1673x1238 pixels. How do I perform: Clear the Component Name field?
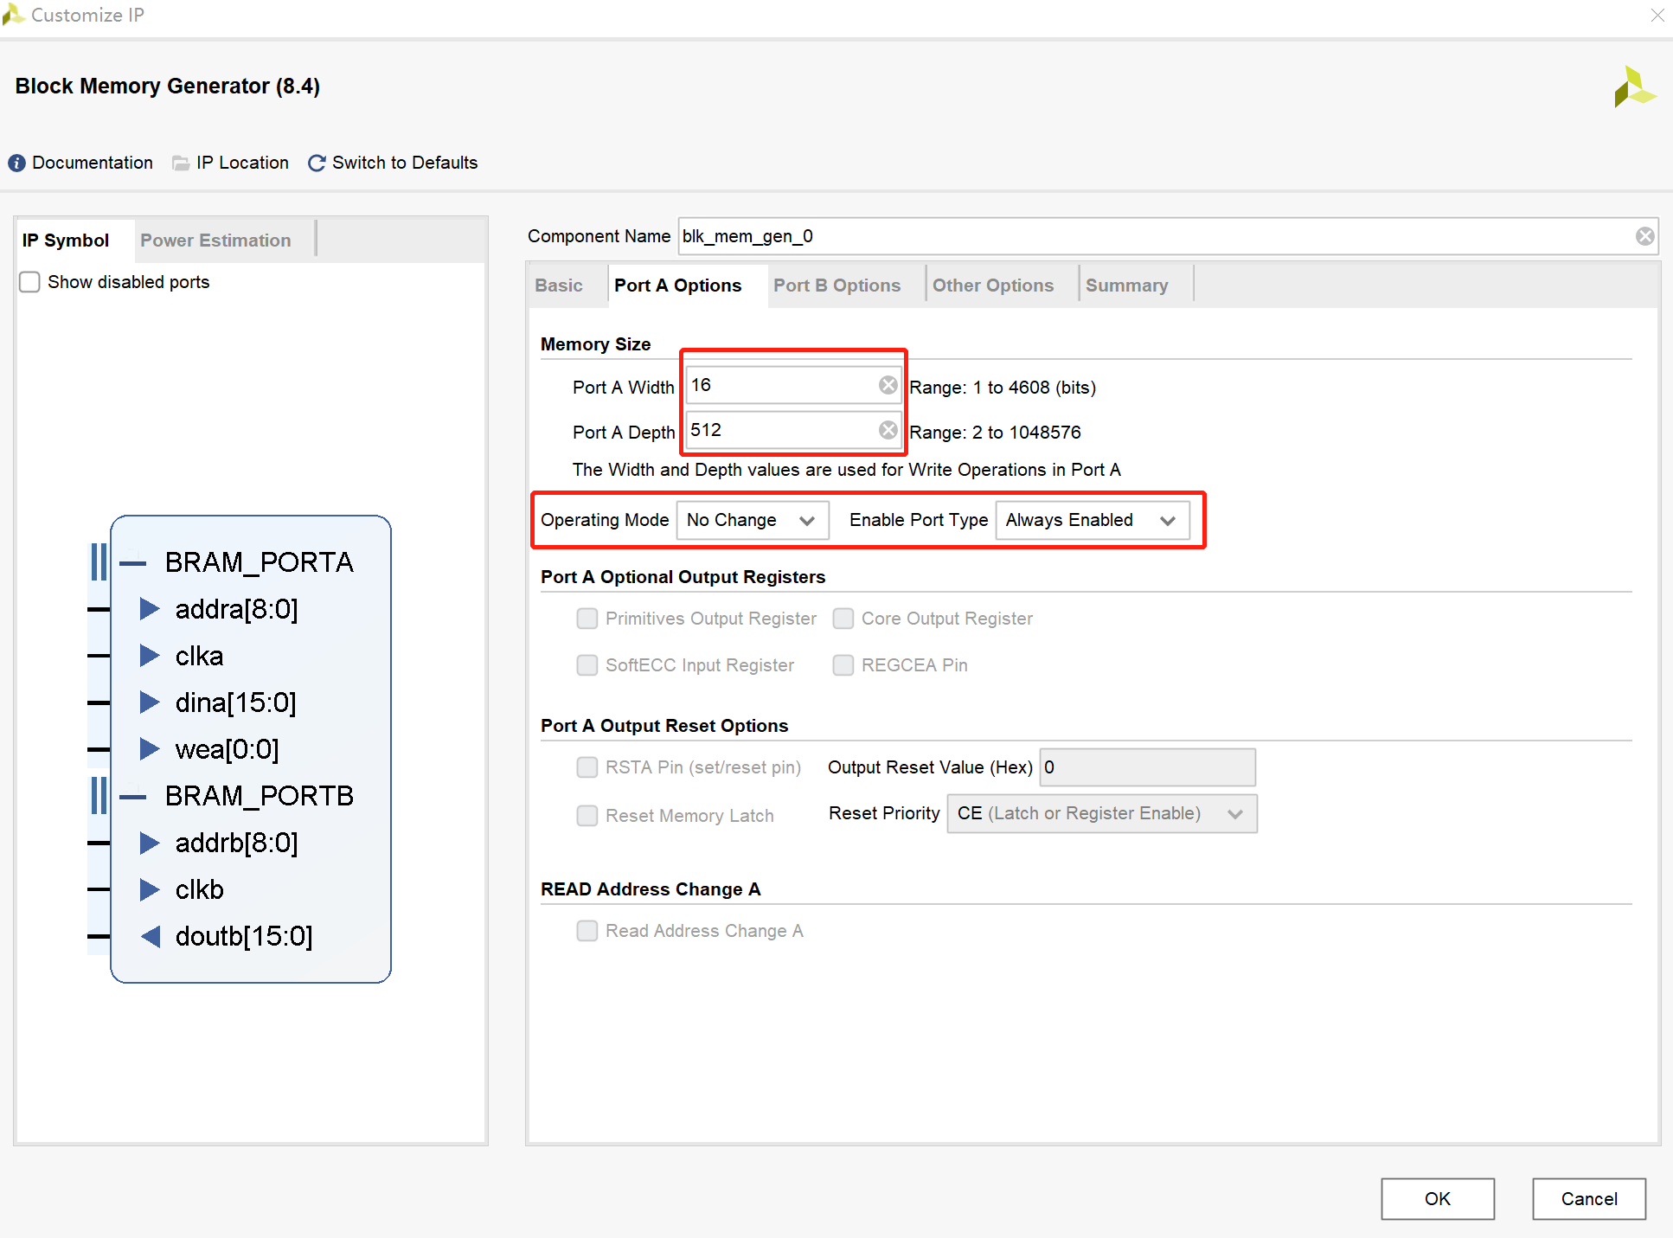[1644, 236]
